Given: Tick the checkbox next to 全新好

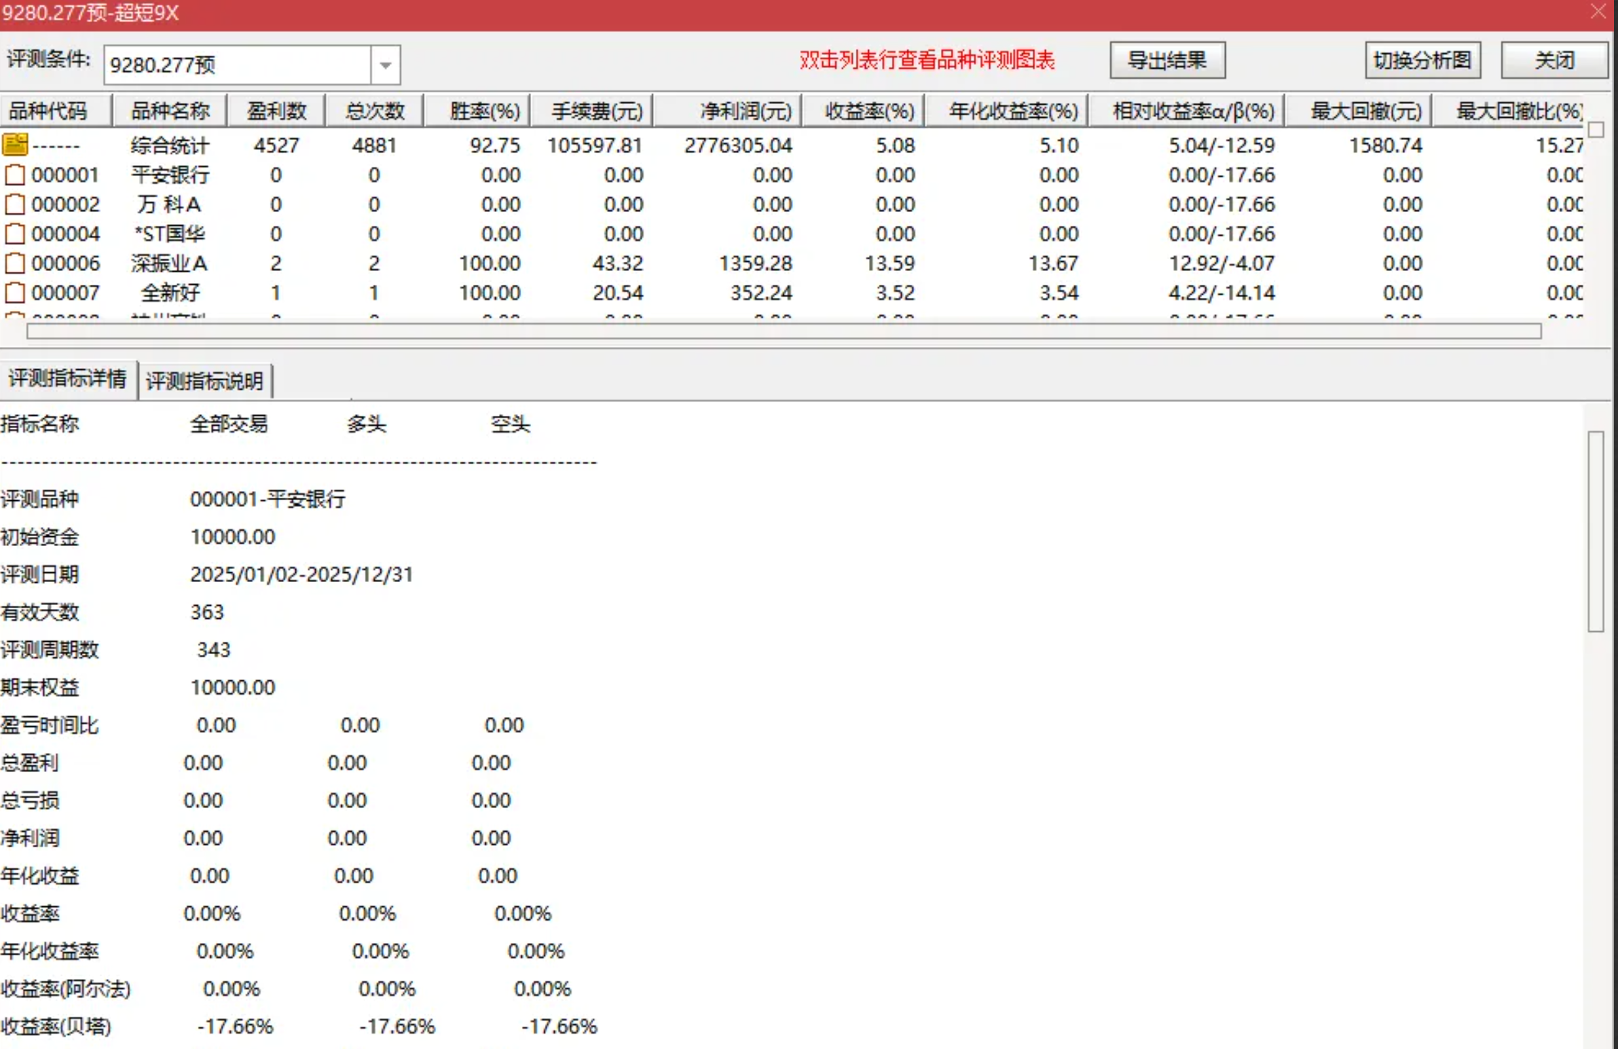Looking at the screenshot, I should (x=14, y=292).
